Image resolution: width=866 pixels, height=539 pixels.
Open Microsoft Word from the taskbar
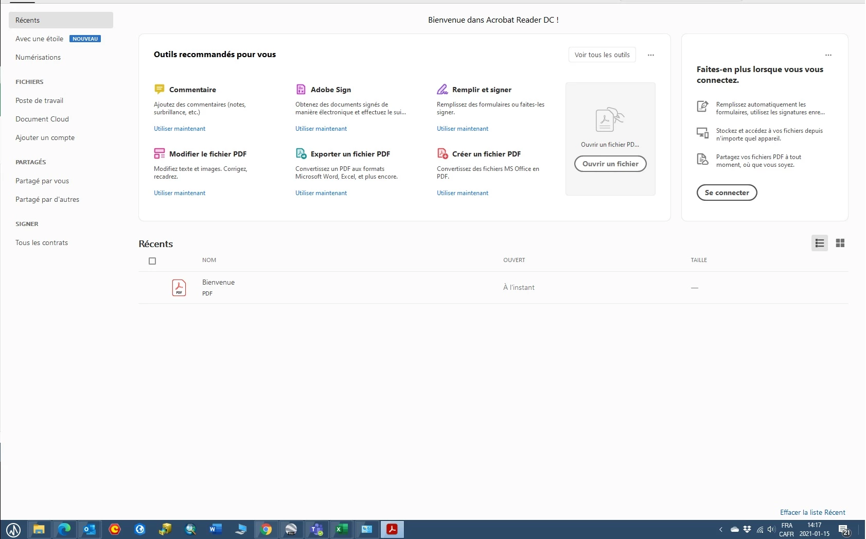click(216, 529)
